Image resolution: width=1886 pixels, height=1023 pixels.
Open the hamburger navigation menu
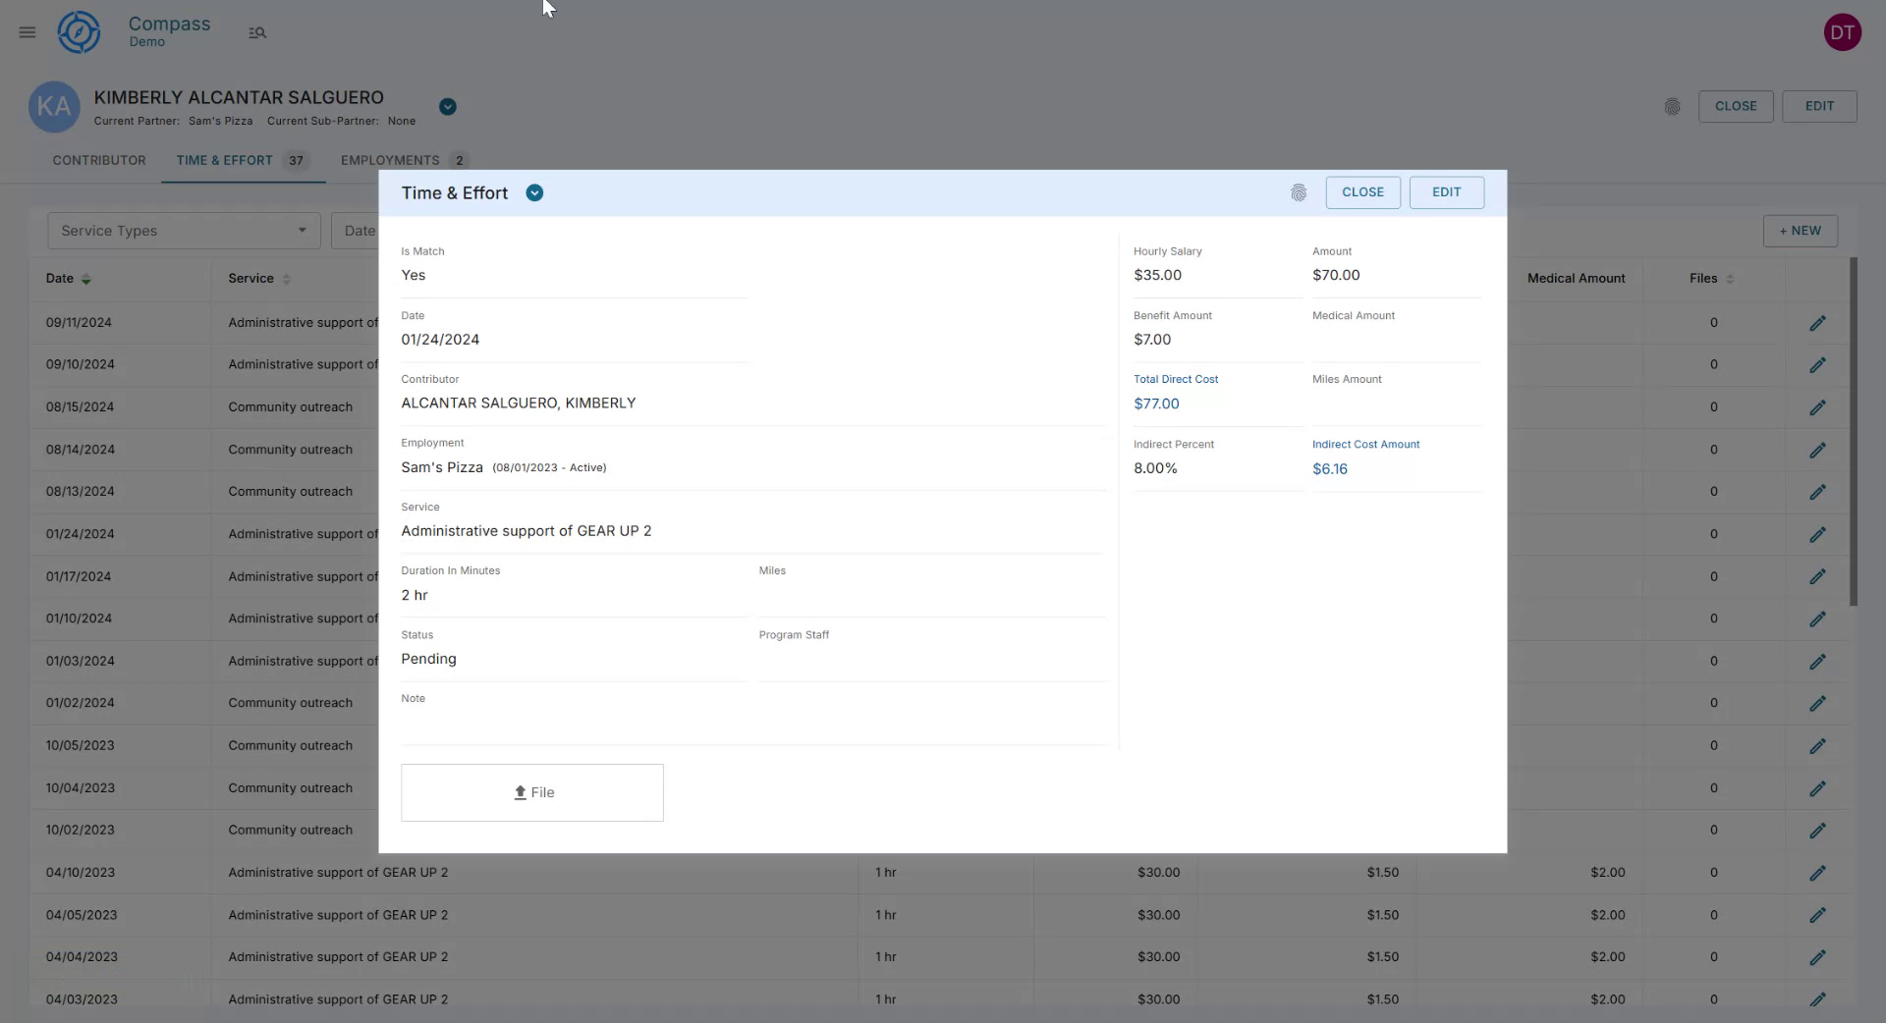coord(27,32)
